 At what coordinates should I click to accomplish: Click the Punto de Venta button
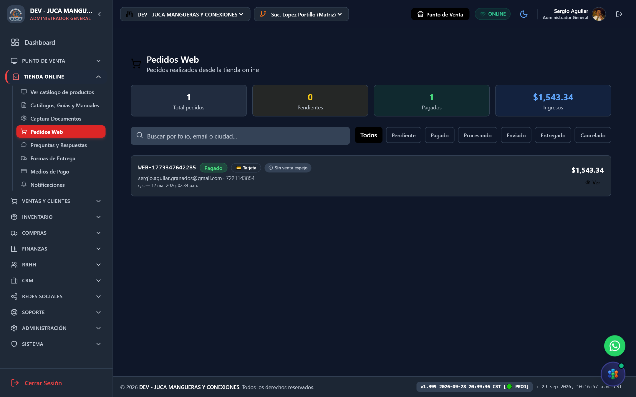(440, 14)
